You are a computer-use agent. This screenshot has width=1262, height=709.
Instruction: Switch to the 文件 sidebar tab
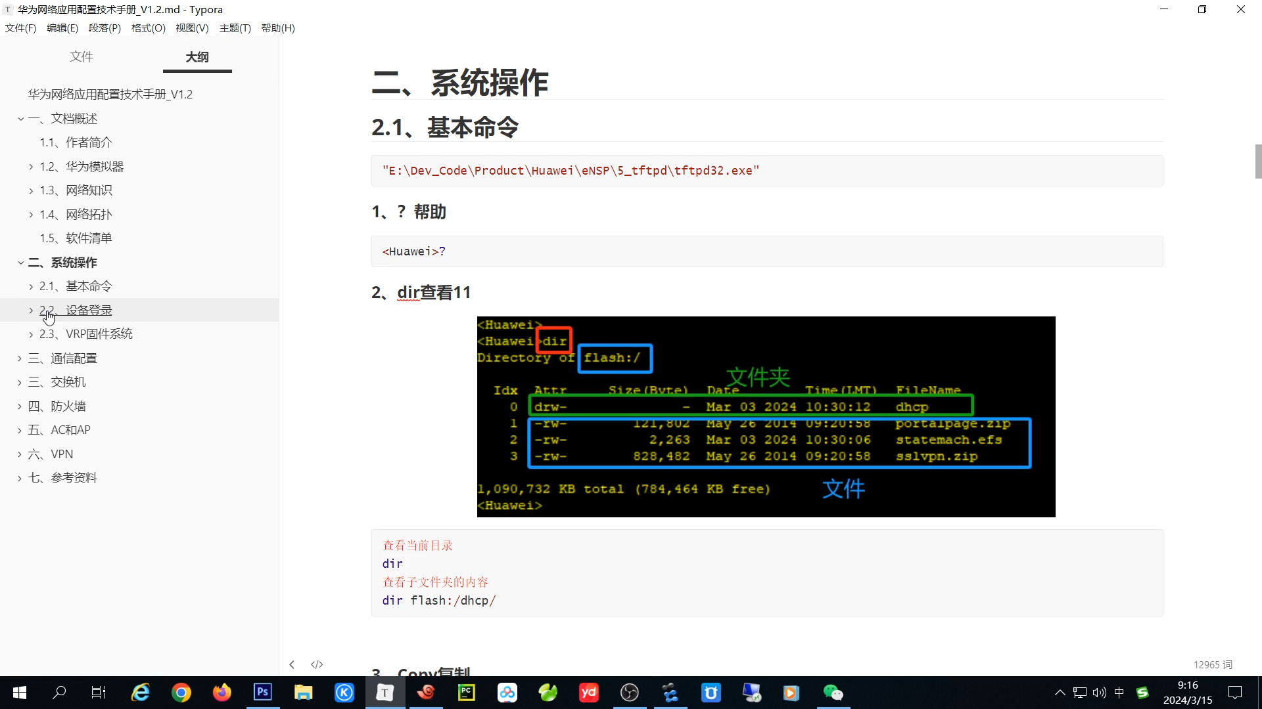coord(82,57)
